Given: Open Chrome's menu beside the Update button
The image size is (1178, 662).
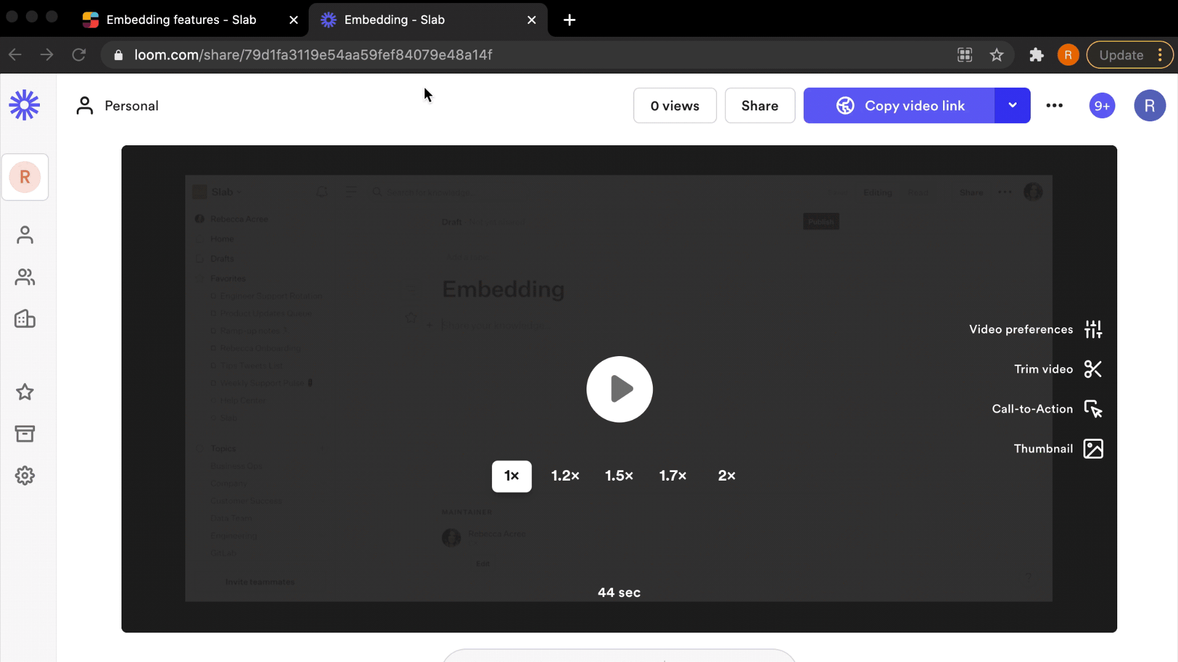Looking at the screenshot, I should click(1161, 55).
